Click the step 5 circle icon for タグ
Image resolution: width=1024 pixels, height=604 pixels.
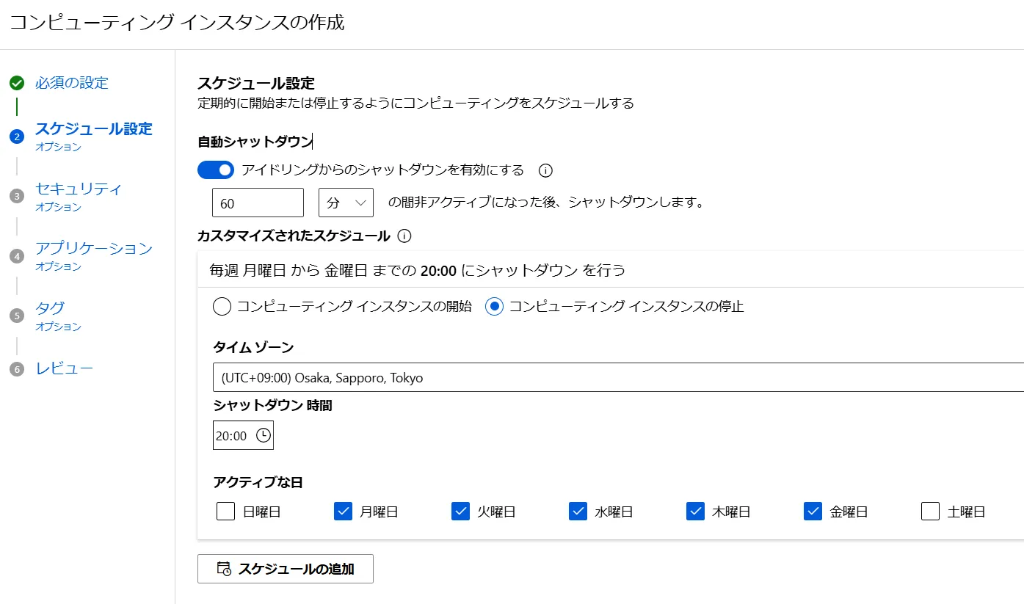17,316
